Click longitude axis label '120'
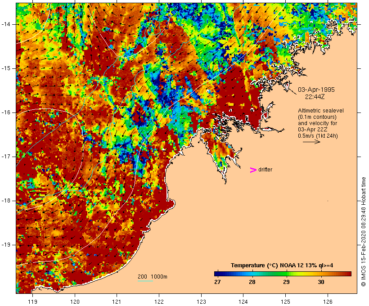Viewport: 369px width, 306px height. coord(75,301)
